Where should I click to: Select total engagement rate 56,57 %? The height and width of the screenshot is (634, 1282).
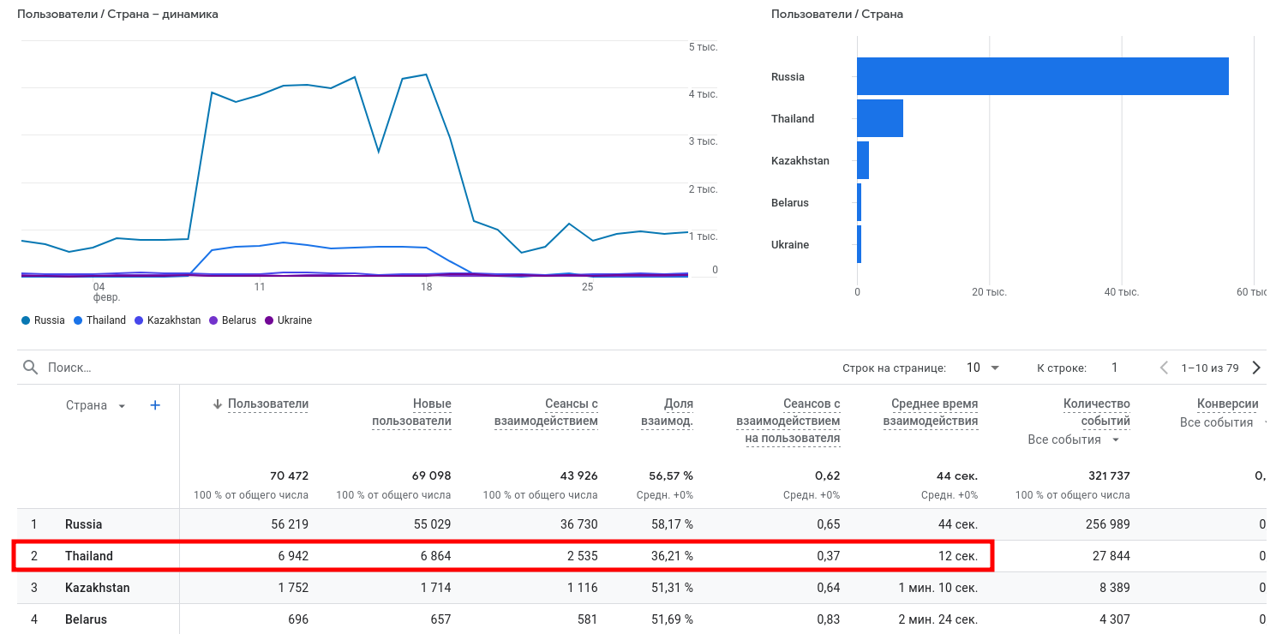click(671, 475)
